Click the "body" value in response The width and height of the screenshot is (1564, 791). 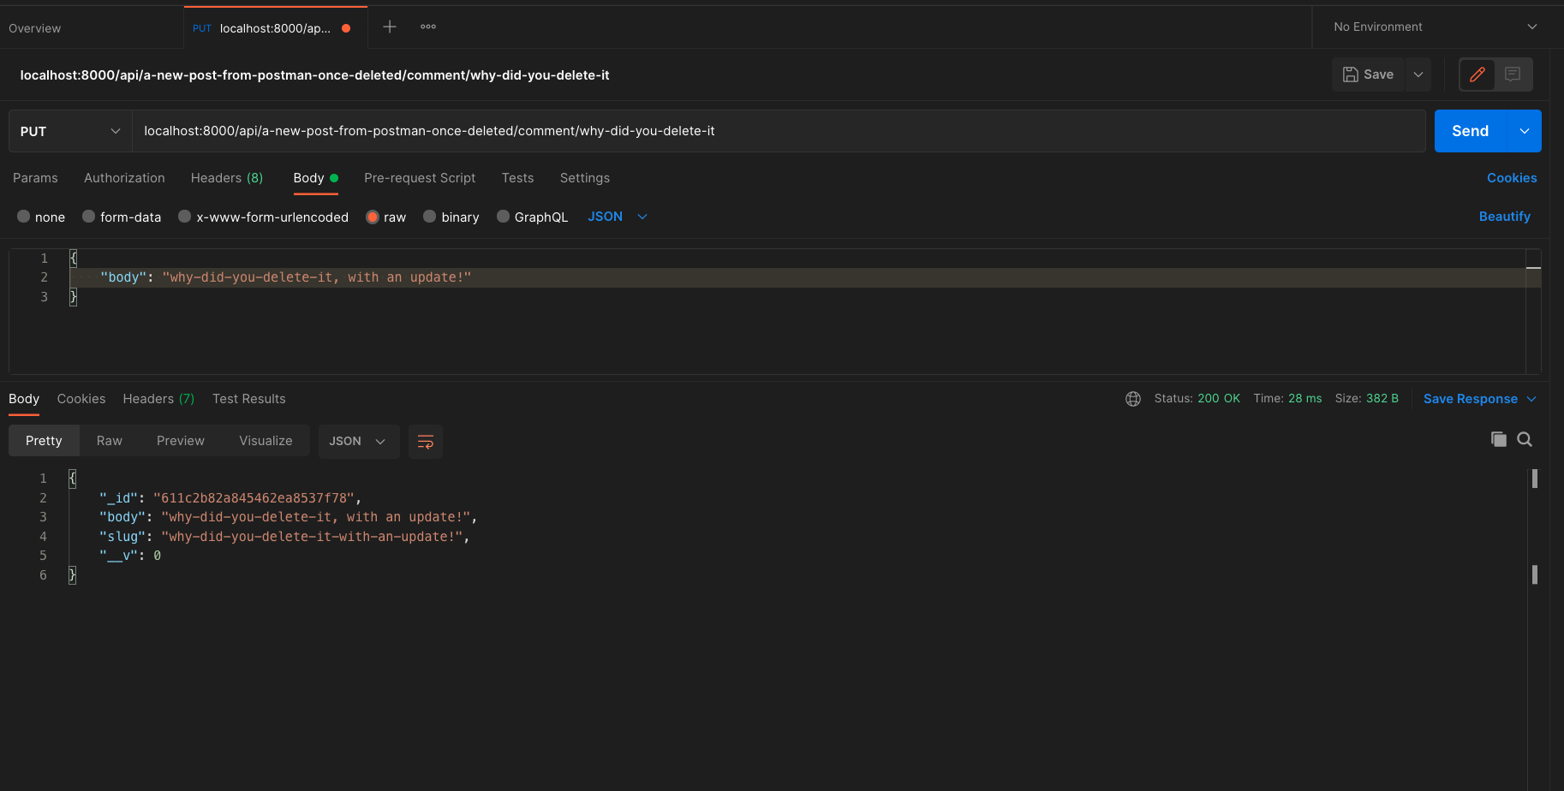tap(316, 517)
